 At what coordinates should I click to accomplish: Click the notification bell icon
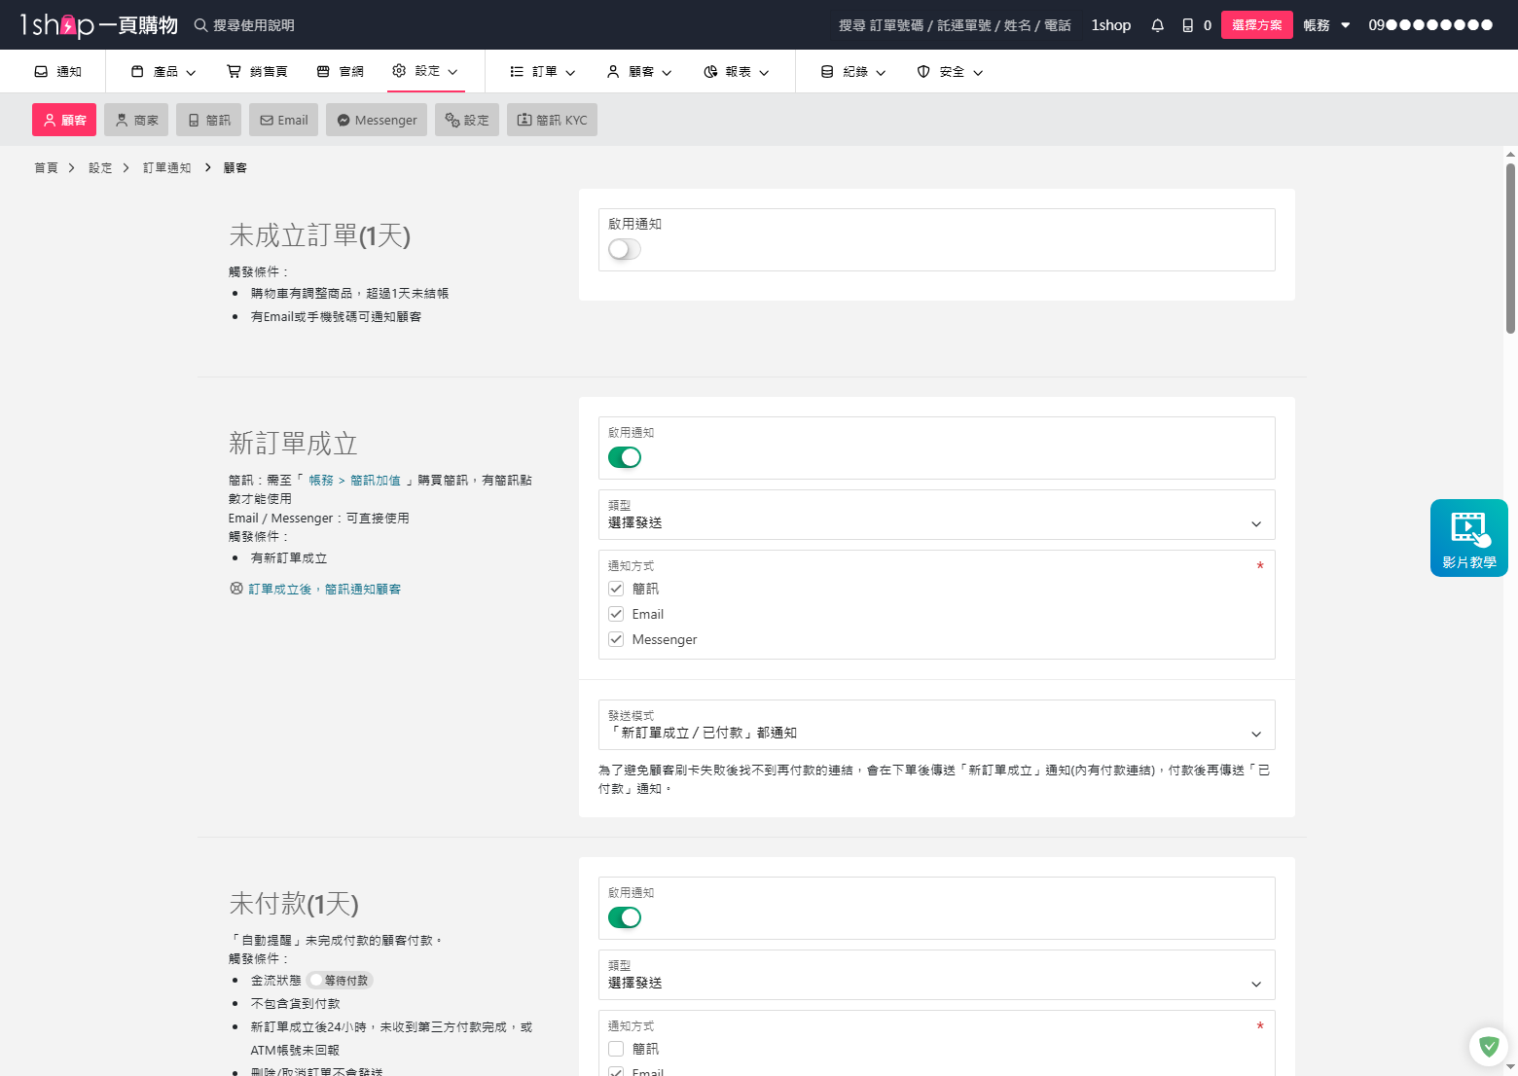coord(1157,24)
